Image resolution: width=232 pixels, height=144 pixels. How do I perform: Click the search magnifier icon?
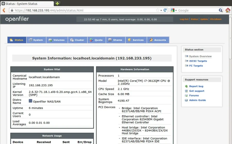(x=220, y=10)
